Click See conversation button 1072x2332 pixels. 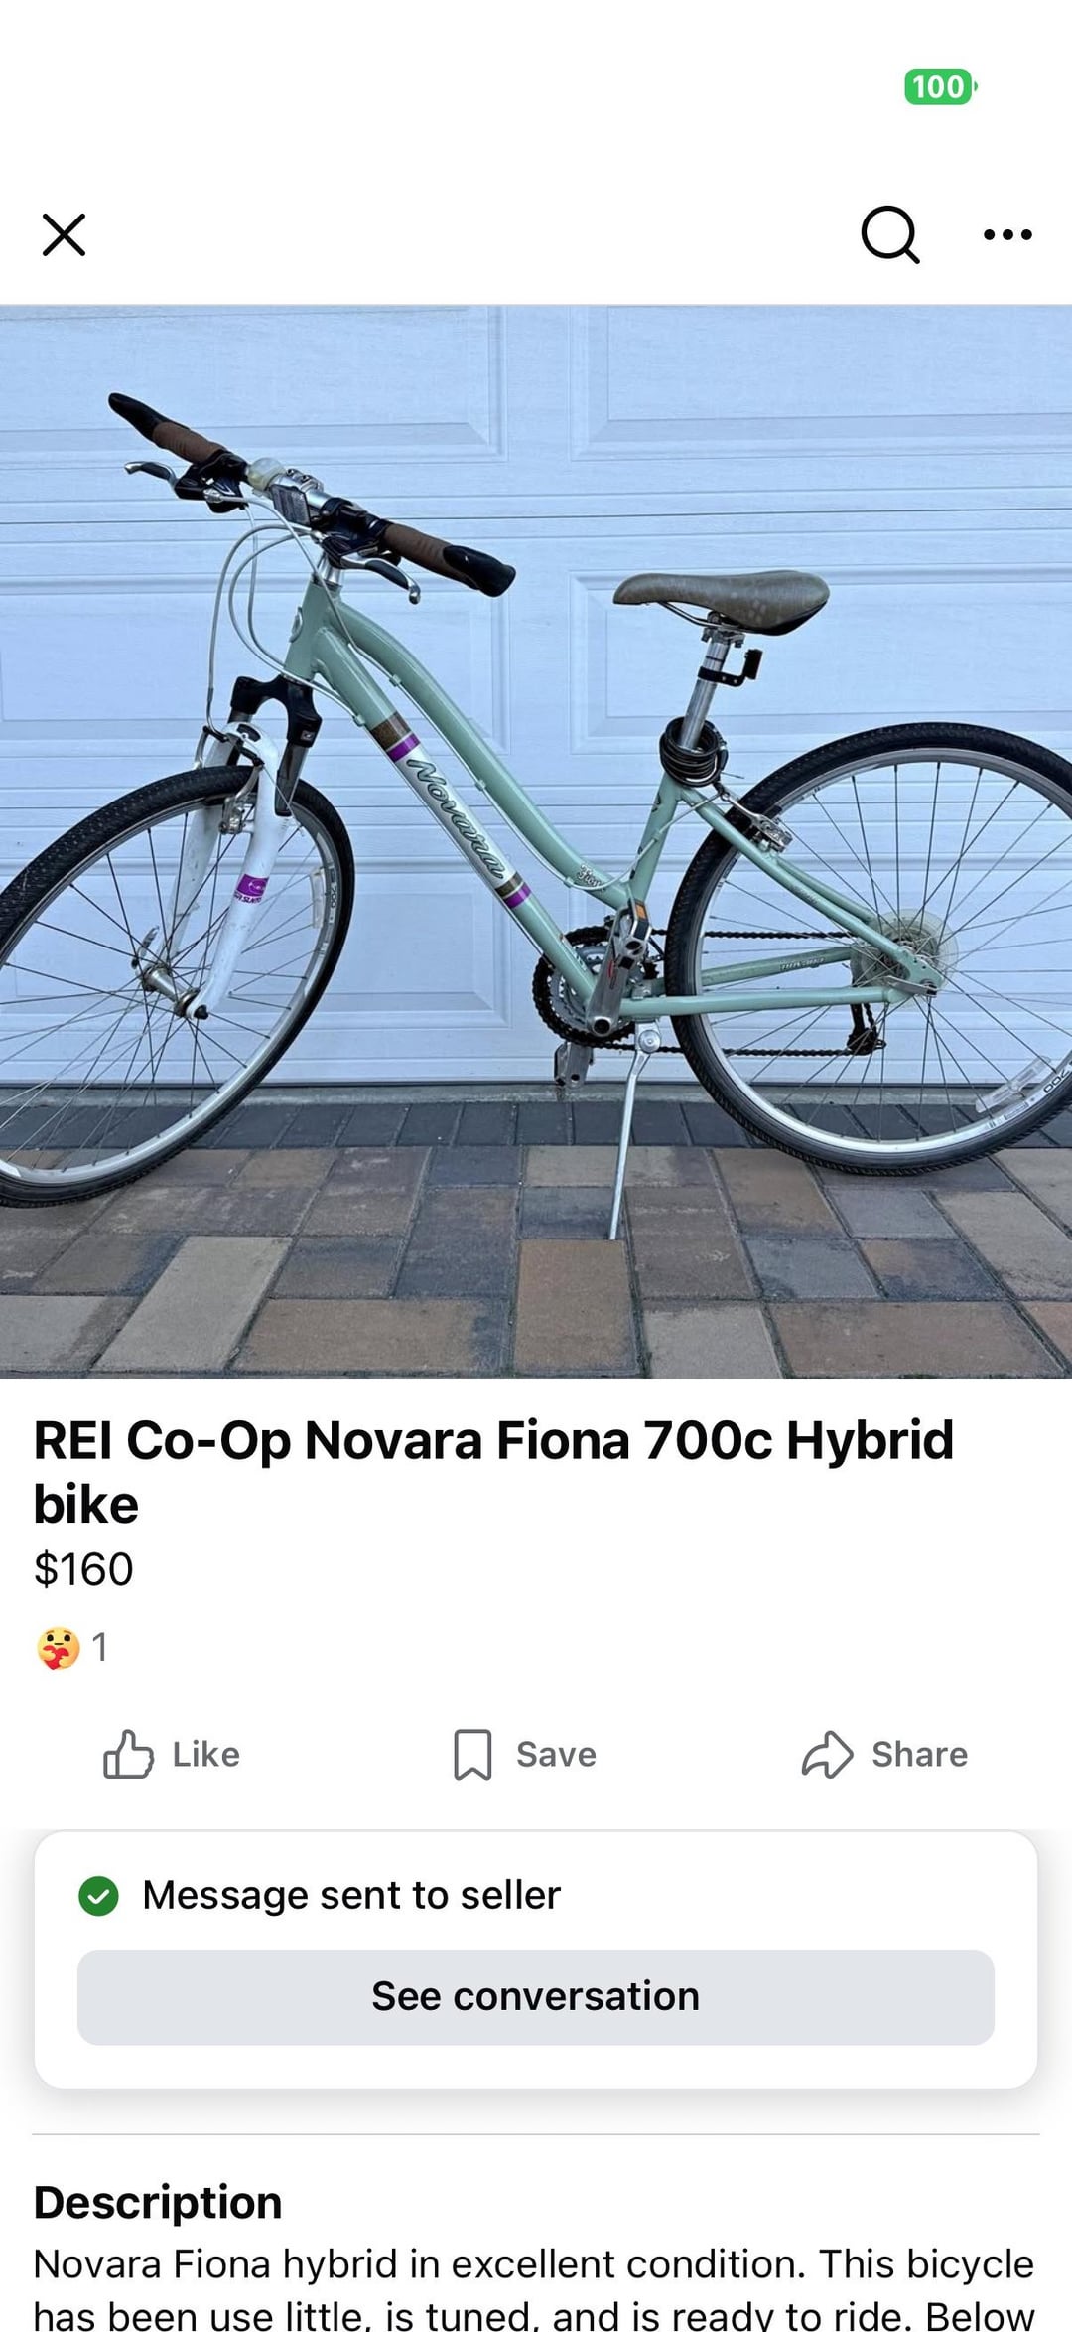[x=536, y=1996]
